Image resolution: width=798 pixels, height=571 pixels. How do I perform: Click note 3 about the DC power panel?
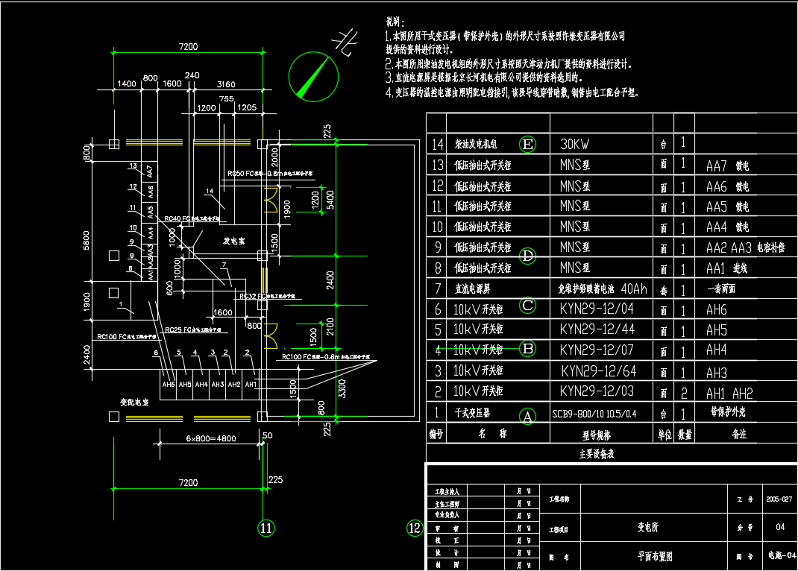484,78
